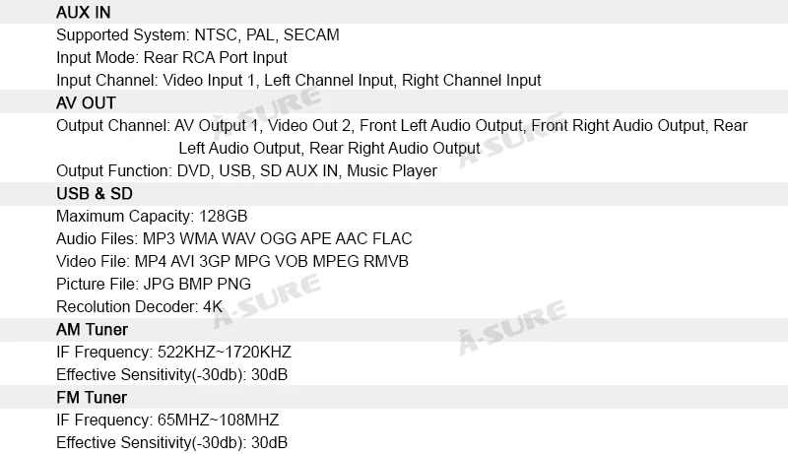This screenshot has height=454, width=788.
Task: Select the Output Function DVD, USB line
Action: coord(246,170)
